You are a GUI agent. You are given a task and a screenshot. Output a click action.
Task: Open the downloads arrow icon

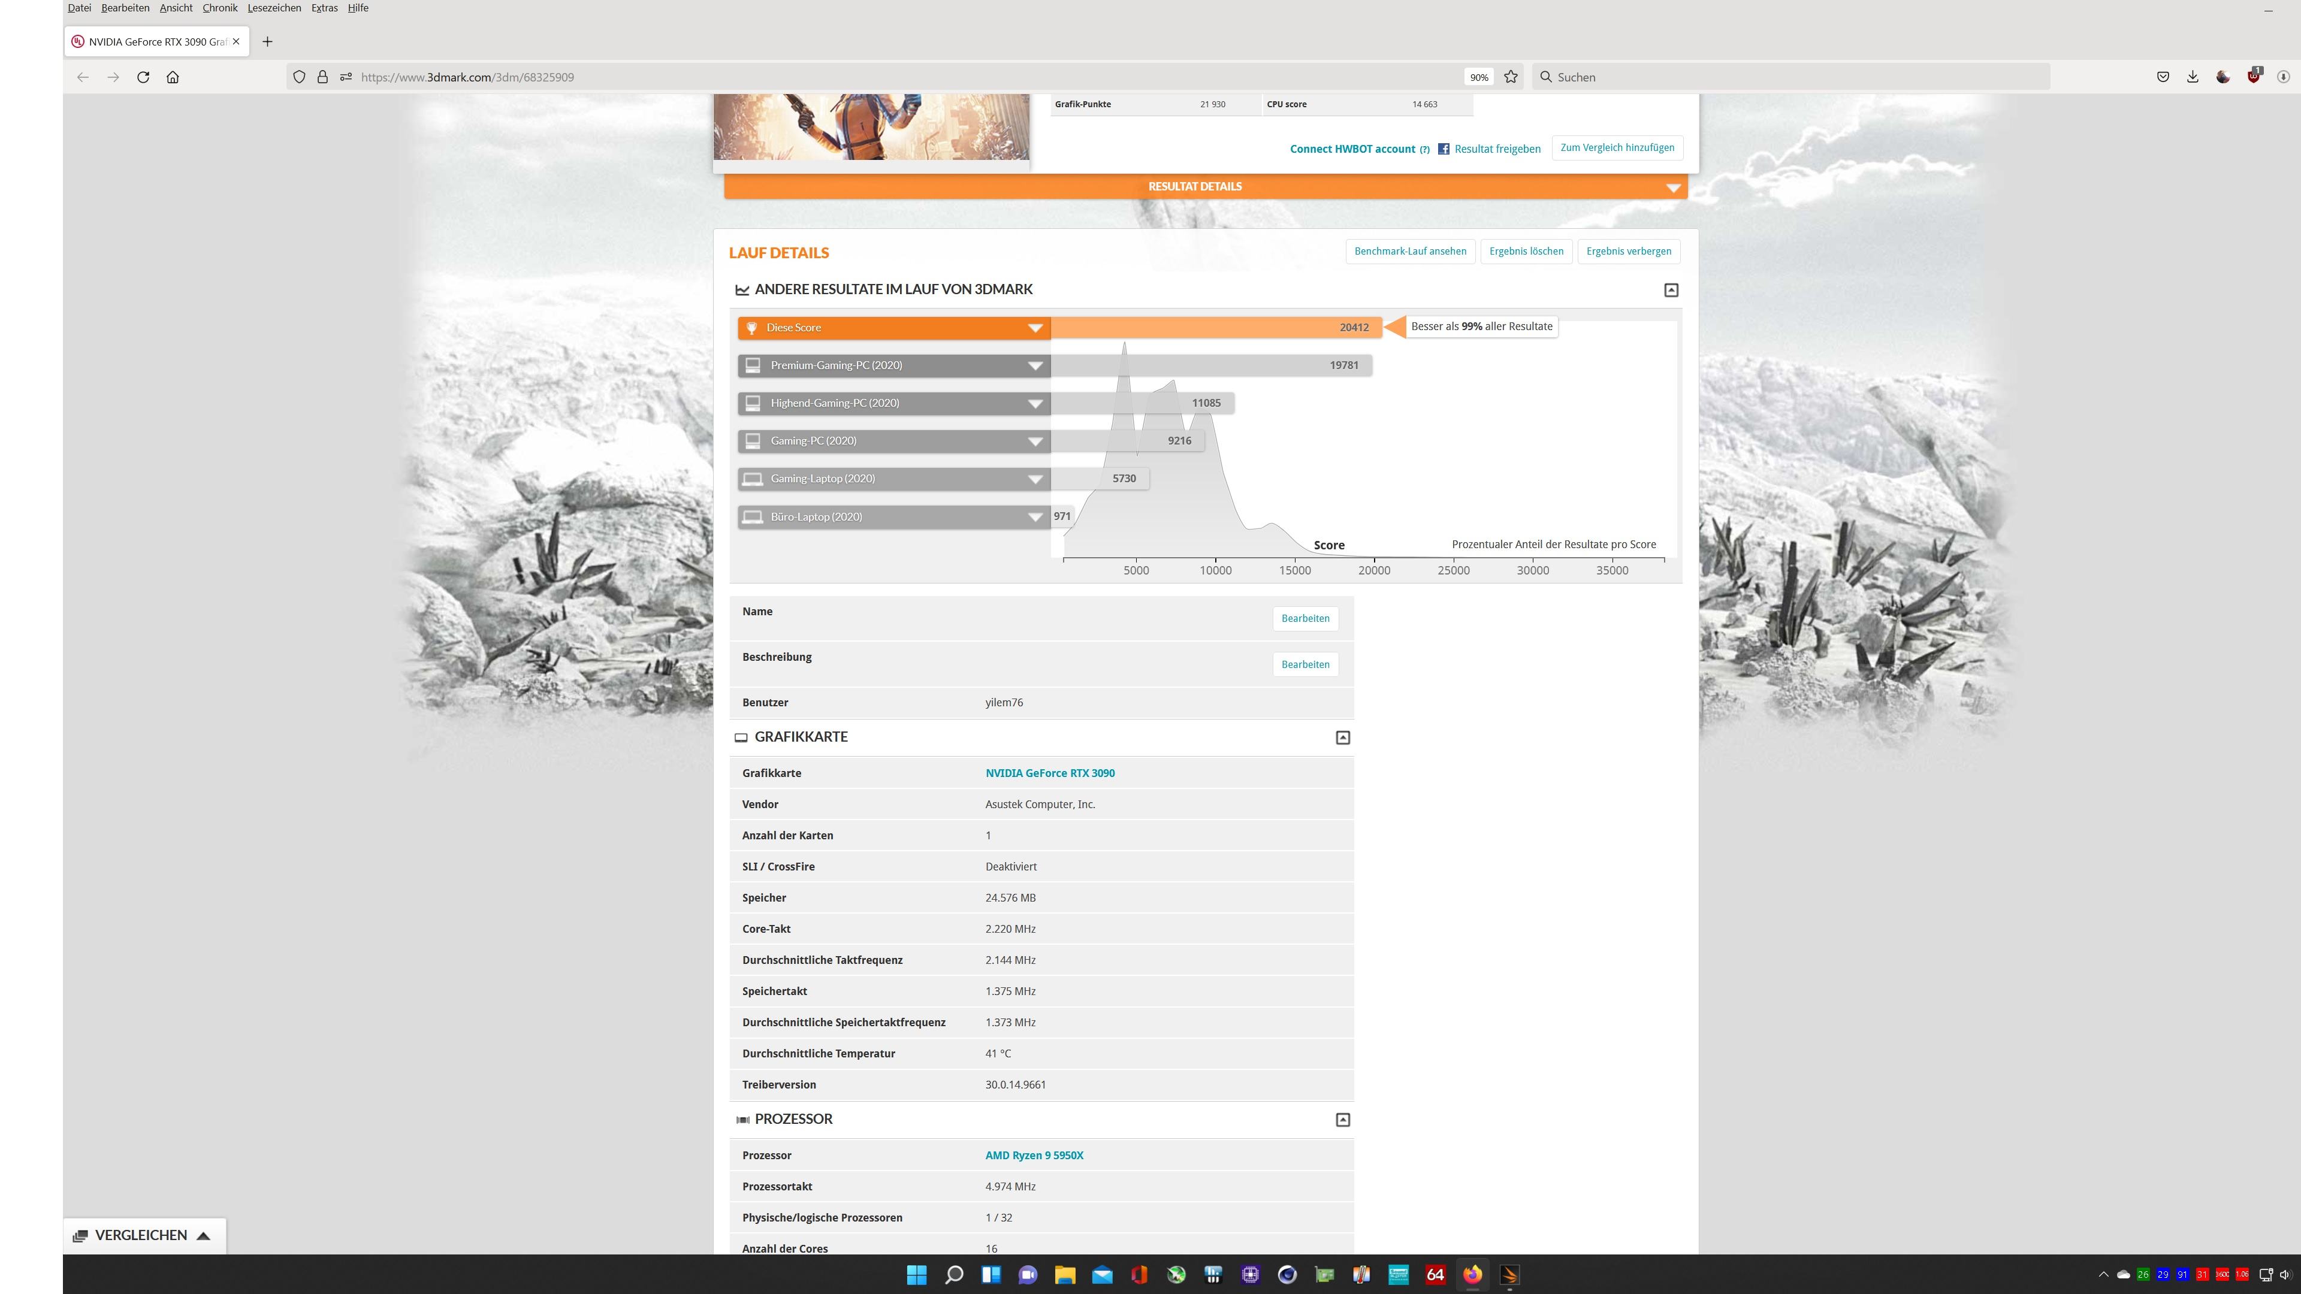click(x=2193, y=77)
